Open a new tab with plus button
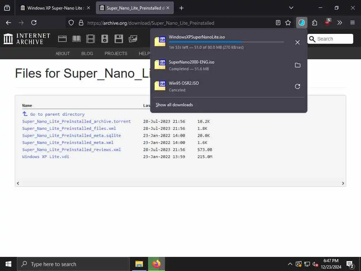 [182, 8]
